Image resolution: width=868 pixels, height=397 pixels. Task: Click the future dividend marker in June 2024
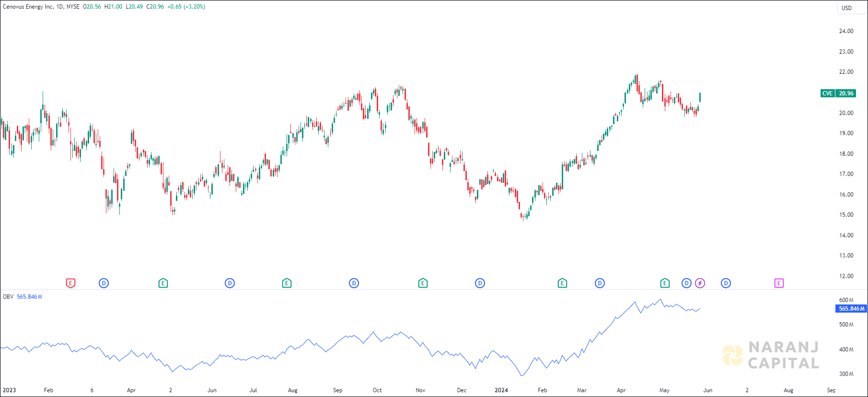click(726, 283)
